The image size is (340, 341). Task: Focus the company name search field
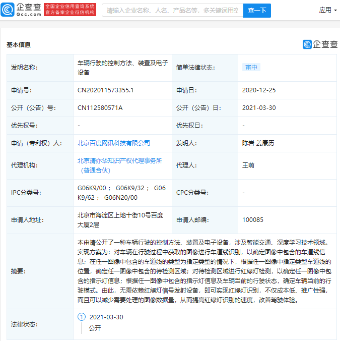click(x=173, y=10)
